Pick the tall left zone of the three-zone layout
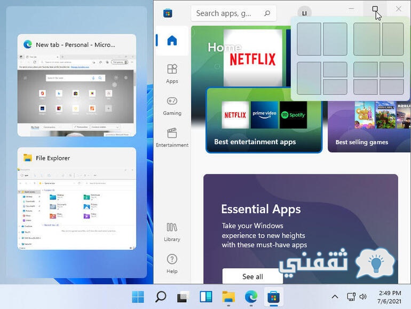 [309, 78]
